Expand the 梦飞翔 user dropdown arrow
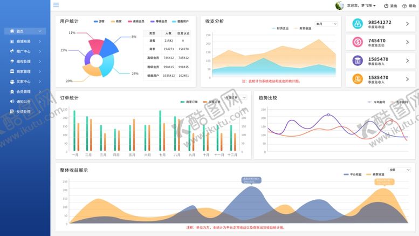This screenshot has height=236, width=419. click(375, 6)
